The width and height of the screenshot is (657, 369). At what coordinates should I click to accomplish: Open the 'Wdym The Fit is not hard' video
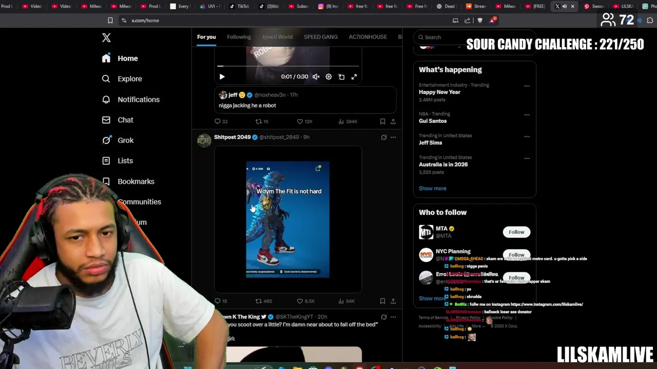pos(288,219)
